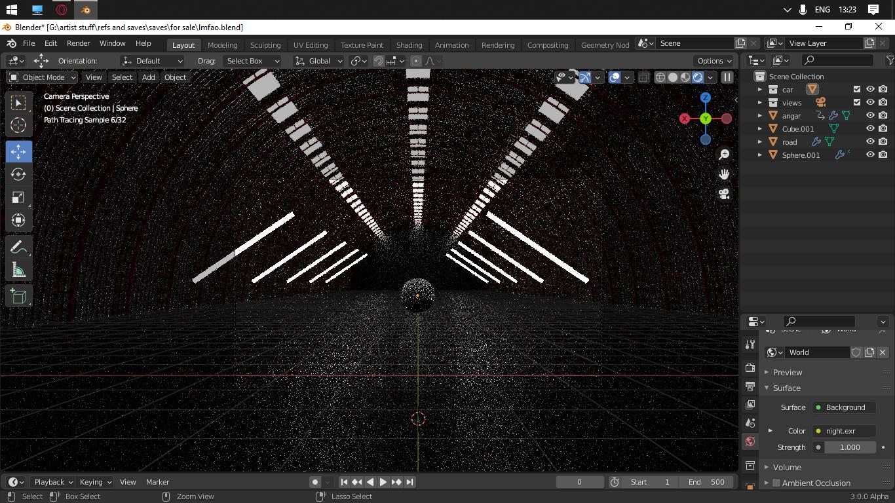Disable Sphere.001 in renders camera icon
895x503 pixels.
(x=883, y=155)
